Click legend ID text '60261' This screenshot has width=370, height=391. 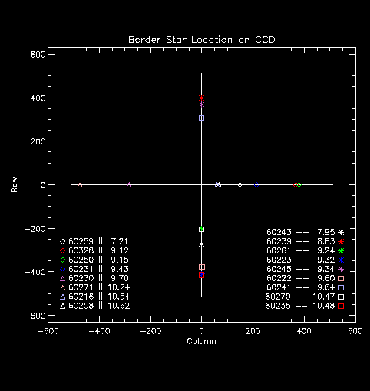279,250
